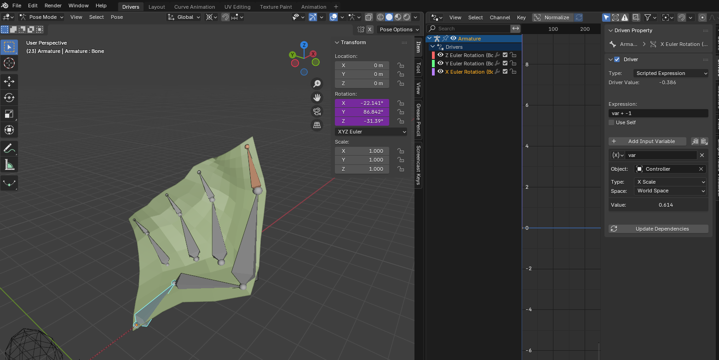The height and width of the screenshot is (360, 719).
Task: Select the Measure tool
Action: coord(9,164)
